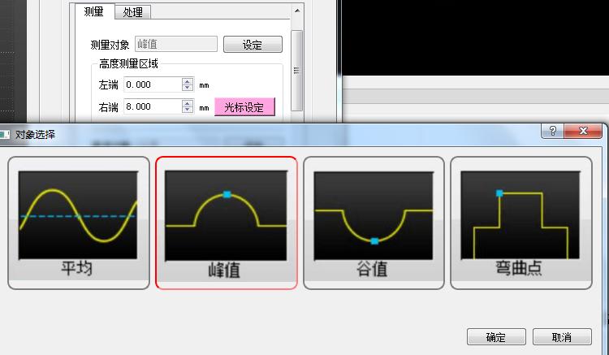The width and height of the screenshot is (609, 355).
Task: Increase the 左端 value with up arrow
Action: pyautogui.click(x=188, y=81)
